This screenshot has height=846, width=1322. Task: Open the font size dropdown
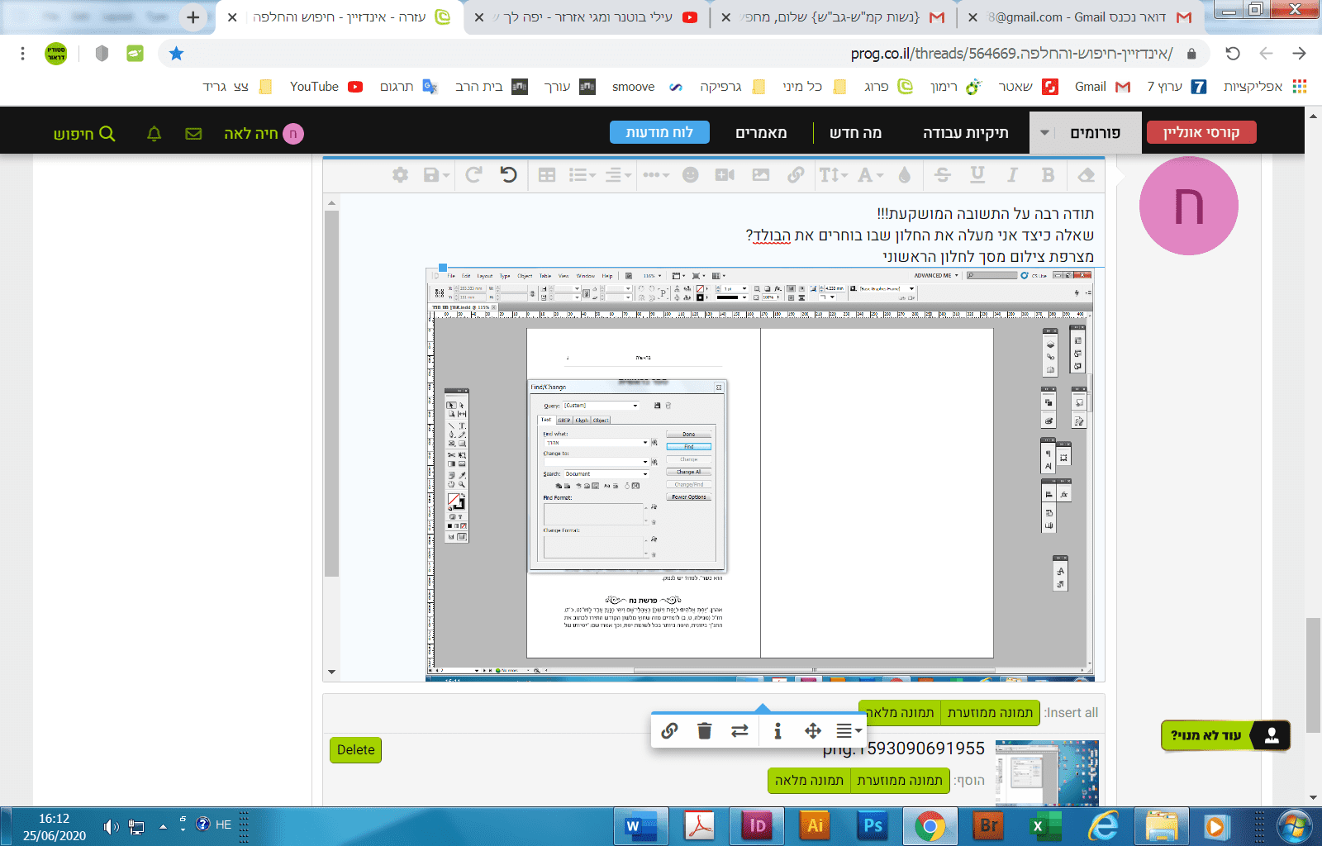833,174
